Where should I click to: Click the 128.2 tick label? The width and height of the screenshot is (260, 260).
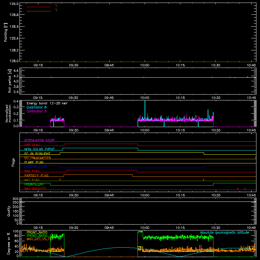click(x=14, y=50)
